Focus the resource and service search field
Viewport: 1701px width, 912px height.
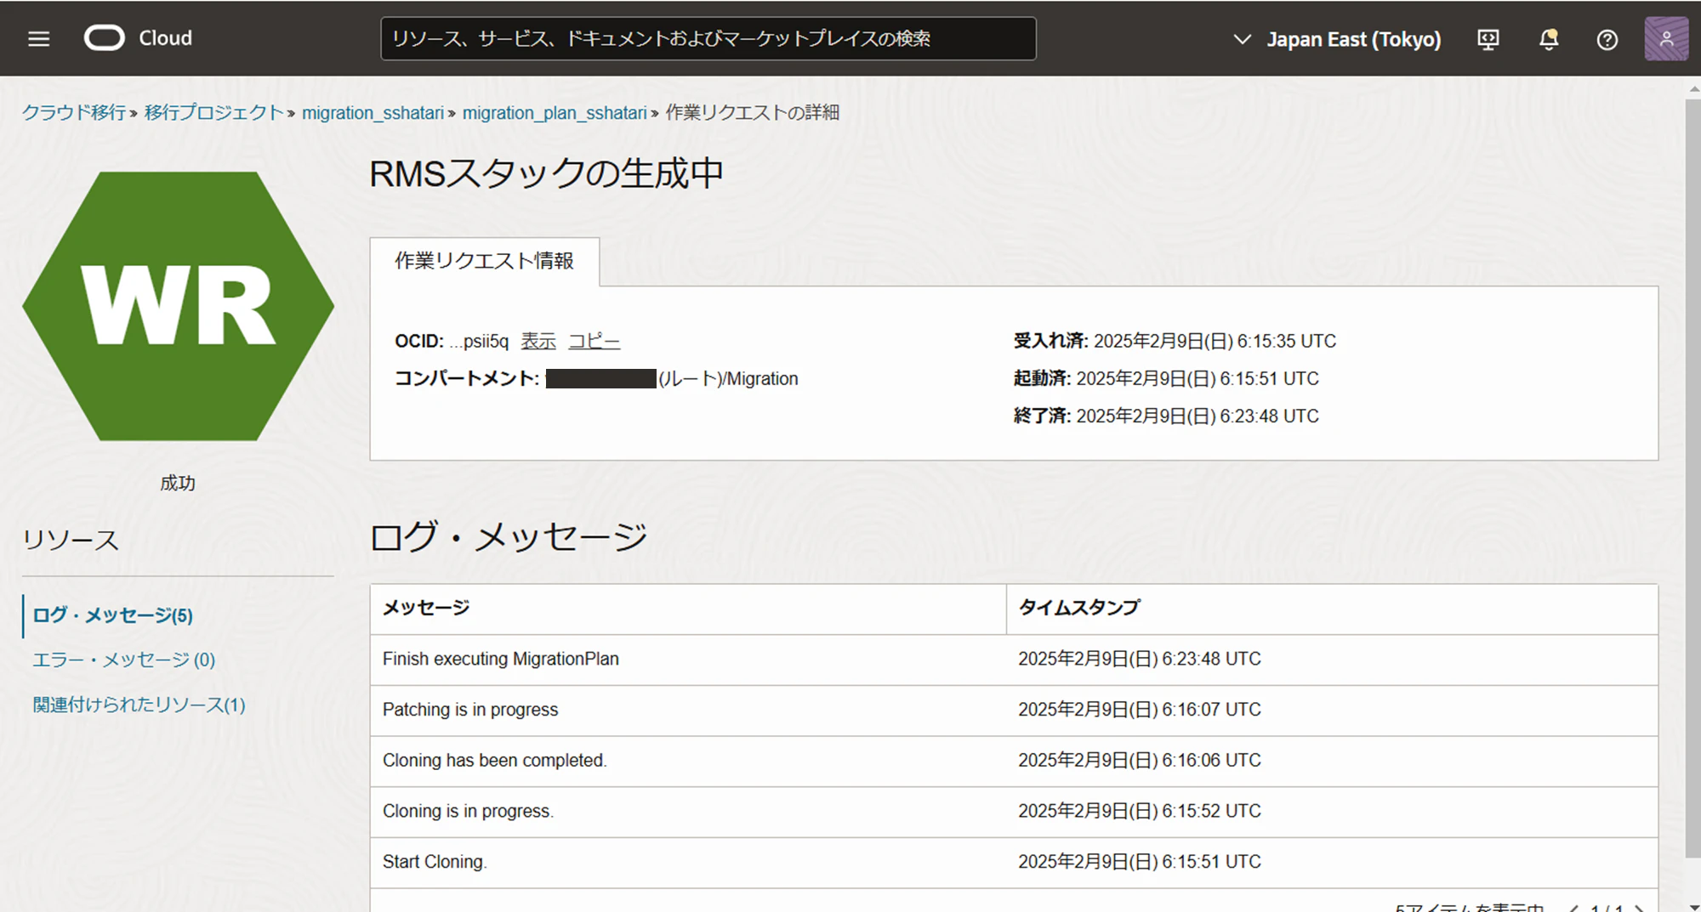pos(708,38)
